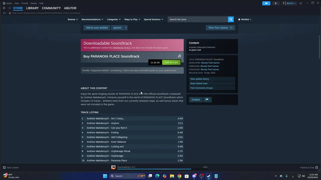Click Read related news

pos(212,83)
